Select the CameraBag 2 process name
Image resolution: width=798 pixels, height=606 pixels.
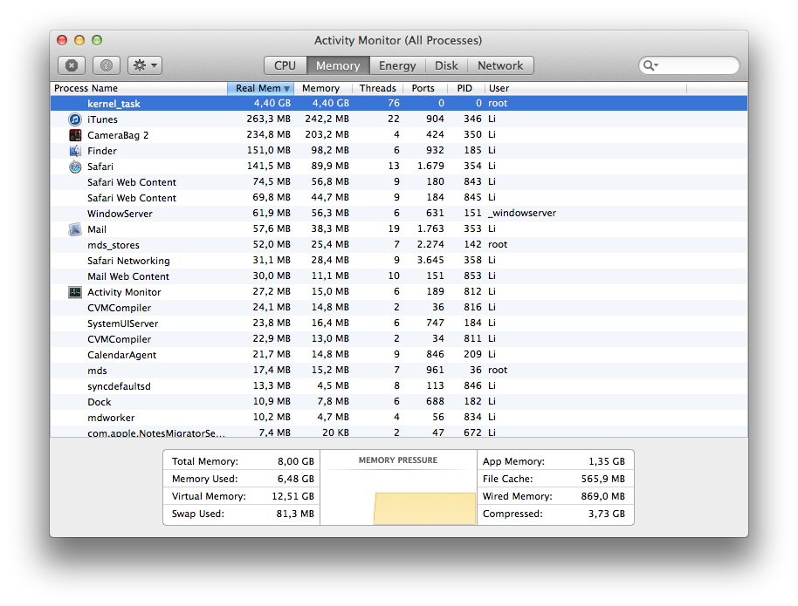tap(118, 135)
